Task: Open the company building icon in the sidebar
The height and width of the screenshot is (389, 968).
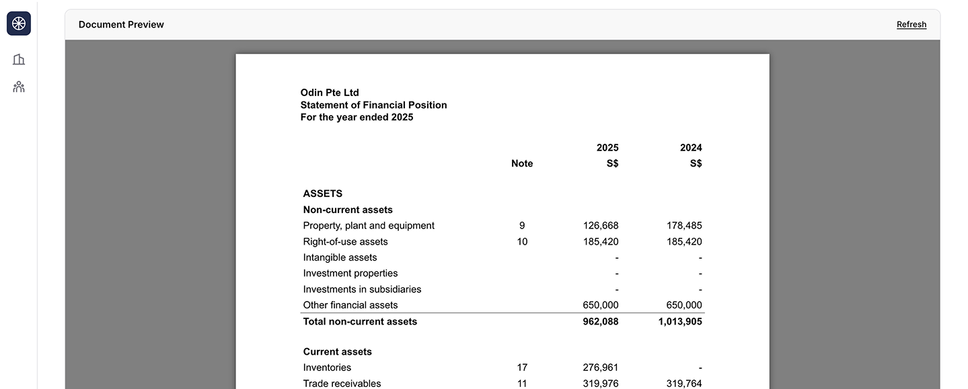Action: click(19, 60)
